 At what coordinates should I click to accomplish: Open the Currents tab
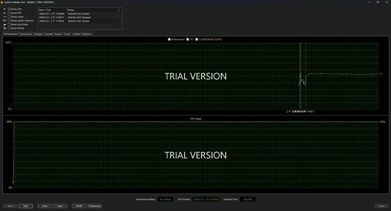point(49,34)
